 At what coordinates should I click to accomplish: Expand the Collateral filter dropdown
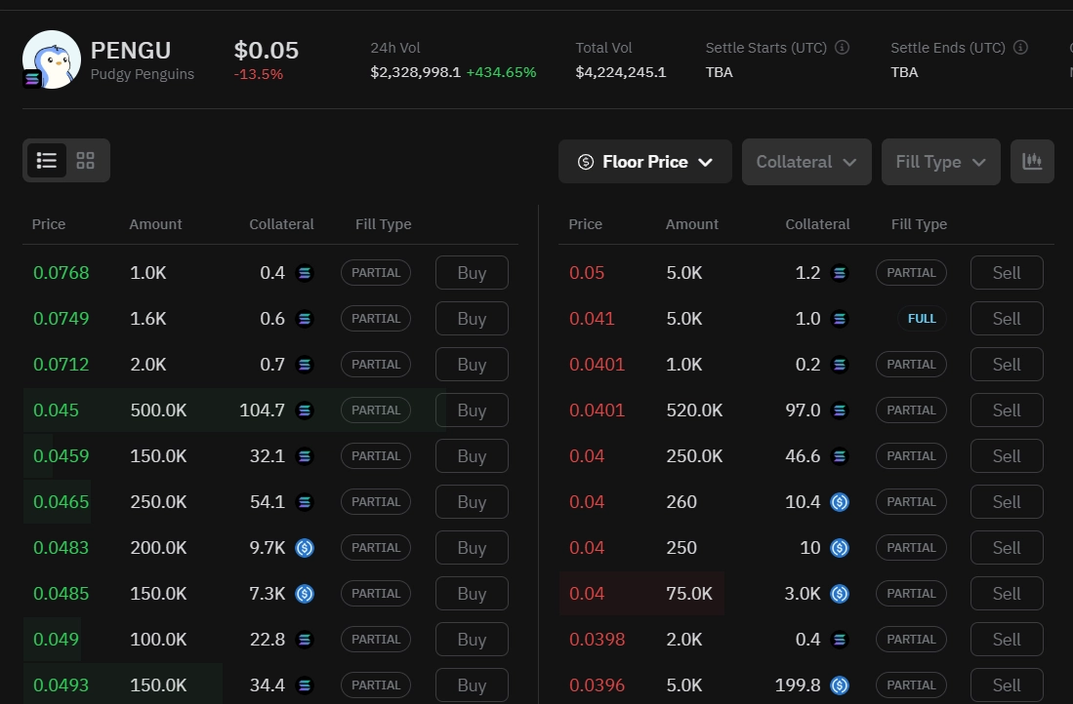point(806,162)
